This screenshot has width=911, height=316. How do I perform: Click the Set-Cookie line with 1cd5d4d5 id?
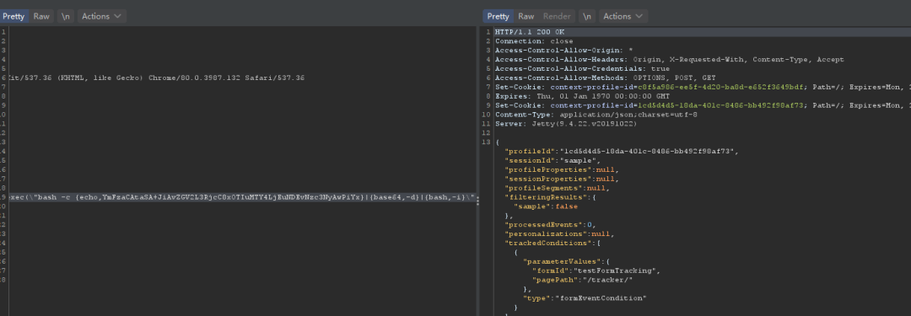[703, 105]
